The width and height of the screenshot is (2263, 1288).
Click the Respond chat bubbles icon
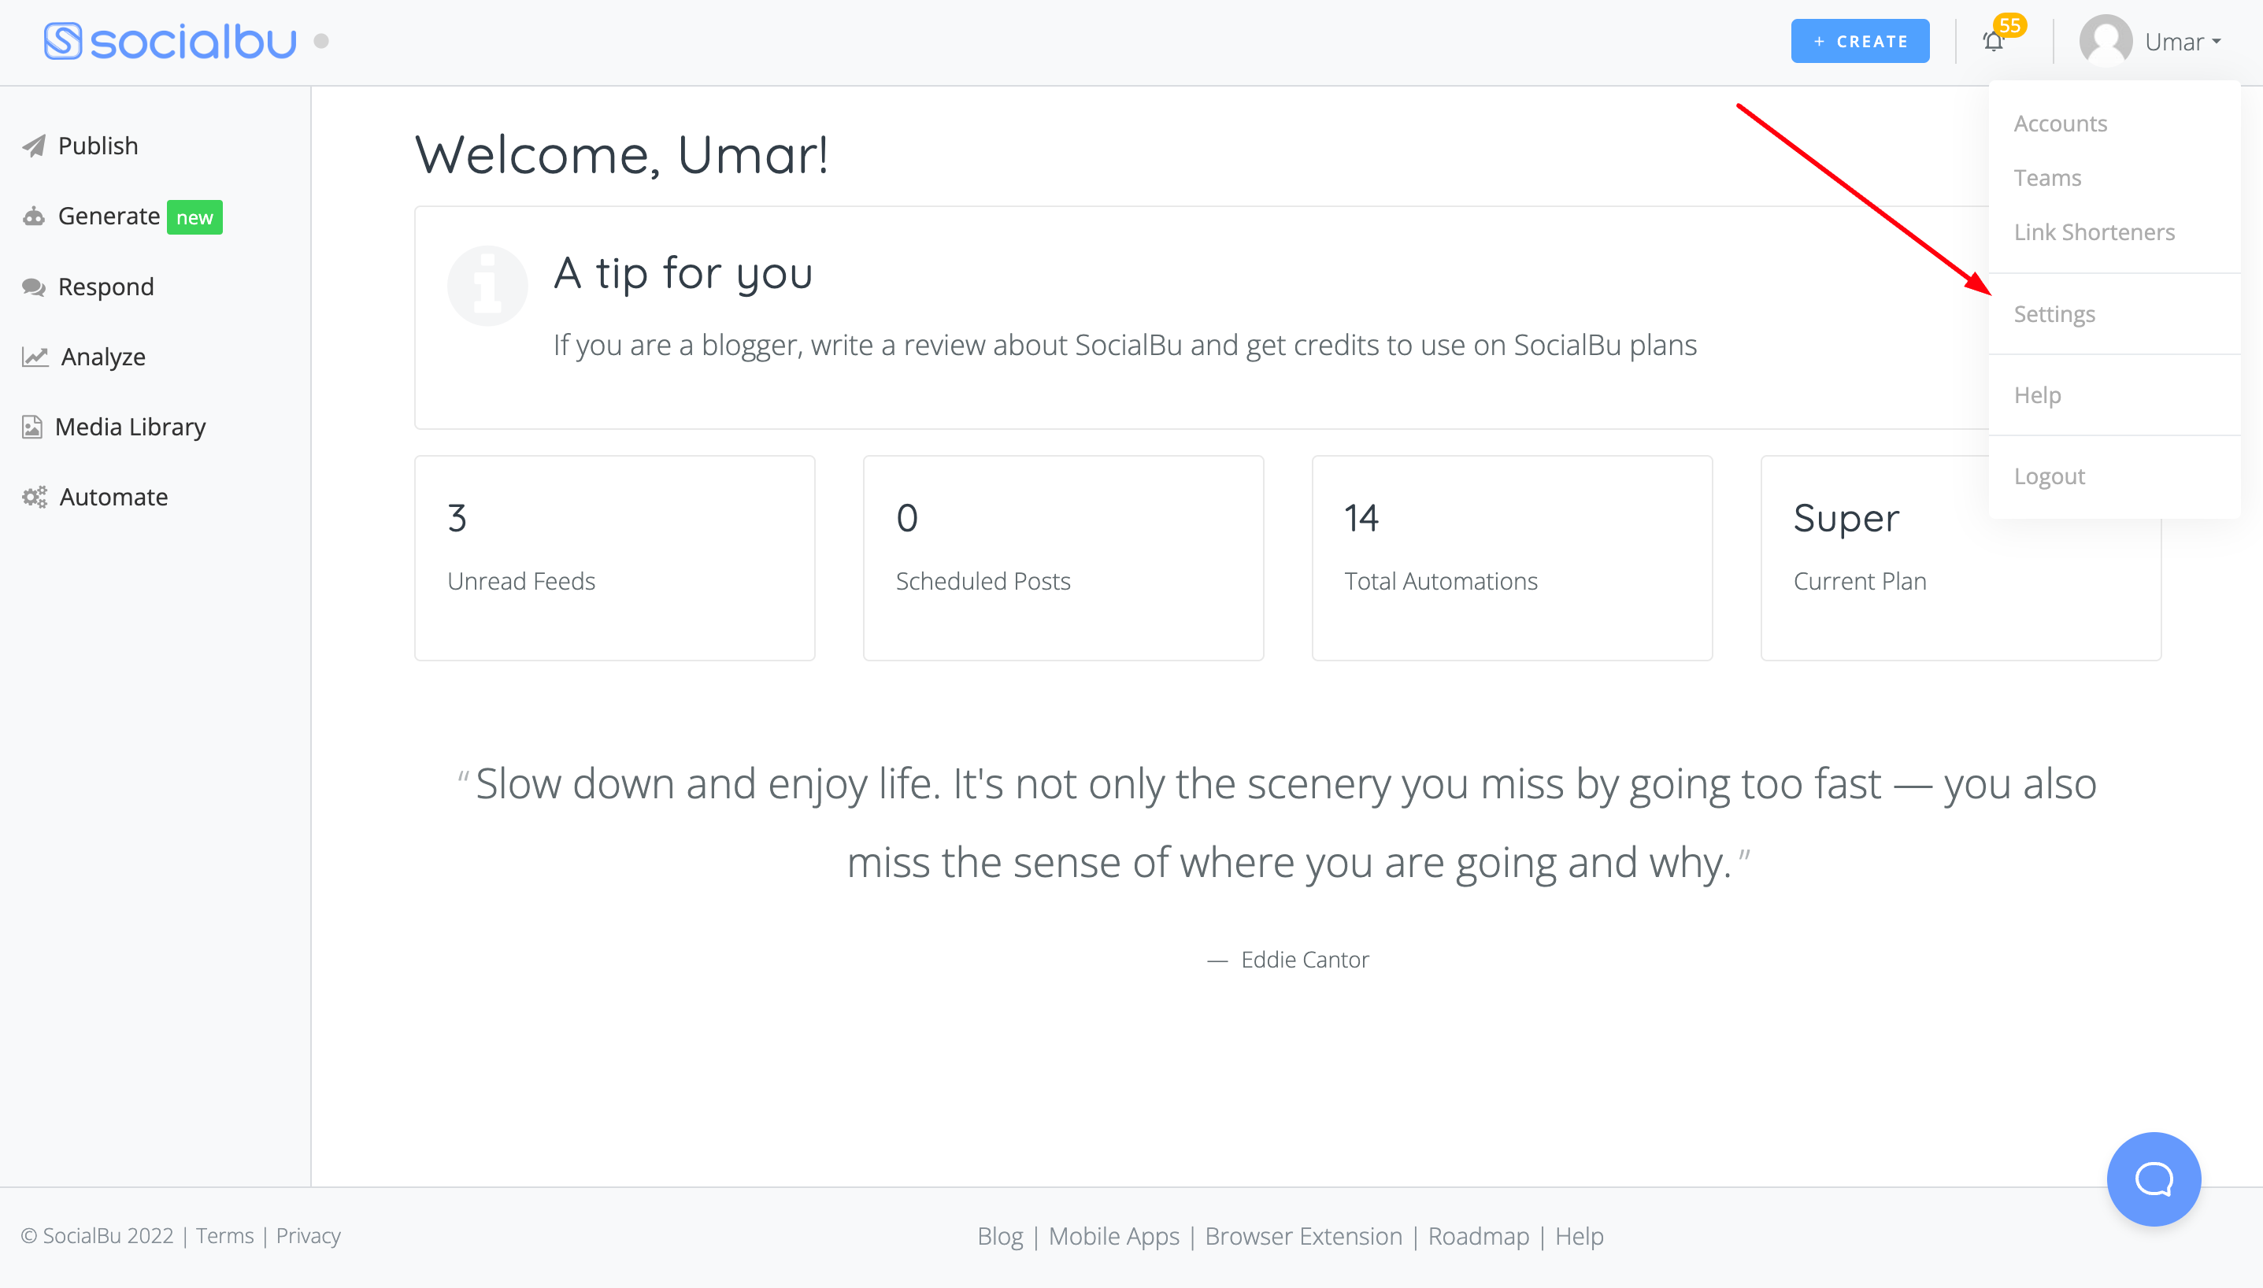(34, 287)
